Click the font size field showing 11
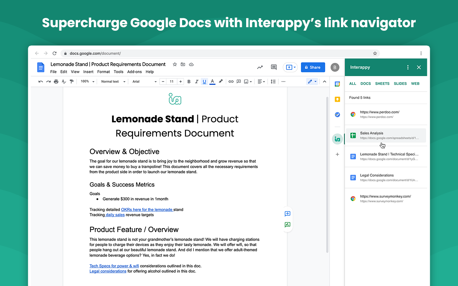Viewport: 458px width, 286px height. [x=172, y=82]
